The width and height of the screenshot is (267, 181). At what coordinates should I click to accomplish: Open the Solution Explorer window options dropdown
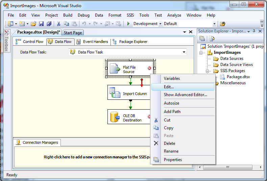pos(249,31)
